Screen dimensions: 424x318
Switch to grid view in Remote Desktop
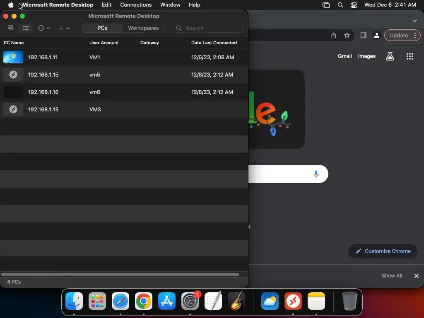pyautogui.click(x=10, y=28)
